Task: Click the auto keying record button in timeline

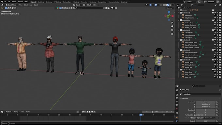Action: (x=78, y=112)
